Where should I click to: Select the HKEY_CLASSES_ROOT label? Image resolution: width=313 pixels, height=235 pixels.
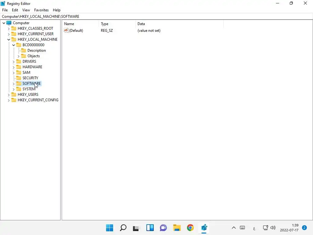tap(35, 28)
